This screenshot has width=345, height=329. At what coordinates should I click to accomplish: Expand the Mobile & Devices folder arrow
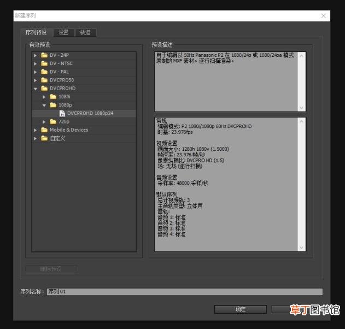click(x=35, y=130)
